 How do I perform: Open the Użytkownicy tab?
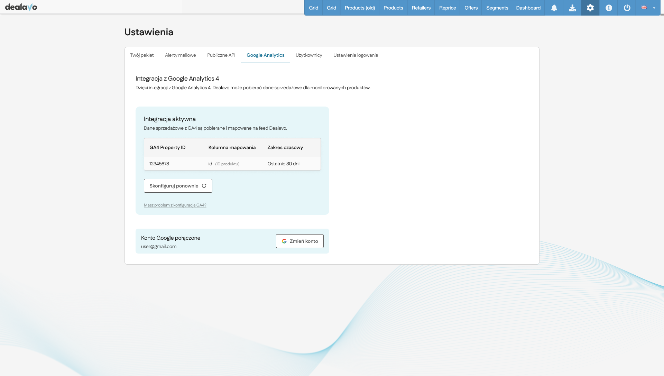309,55
